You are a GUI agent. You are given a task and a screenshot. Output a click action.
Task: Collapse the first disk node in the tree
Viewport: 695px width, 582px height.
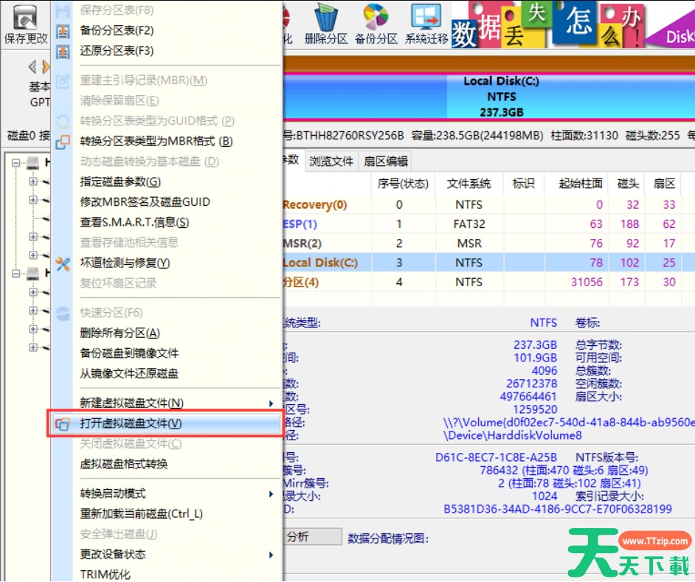coord(16,164)
